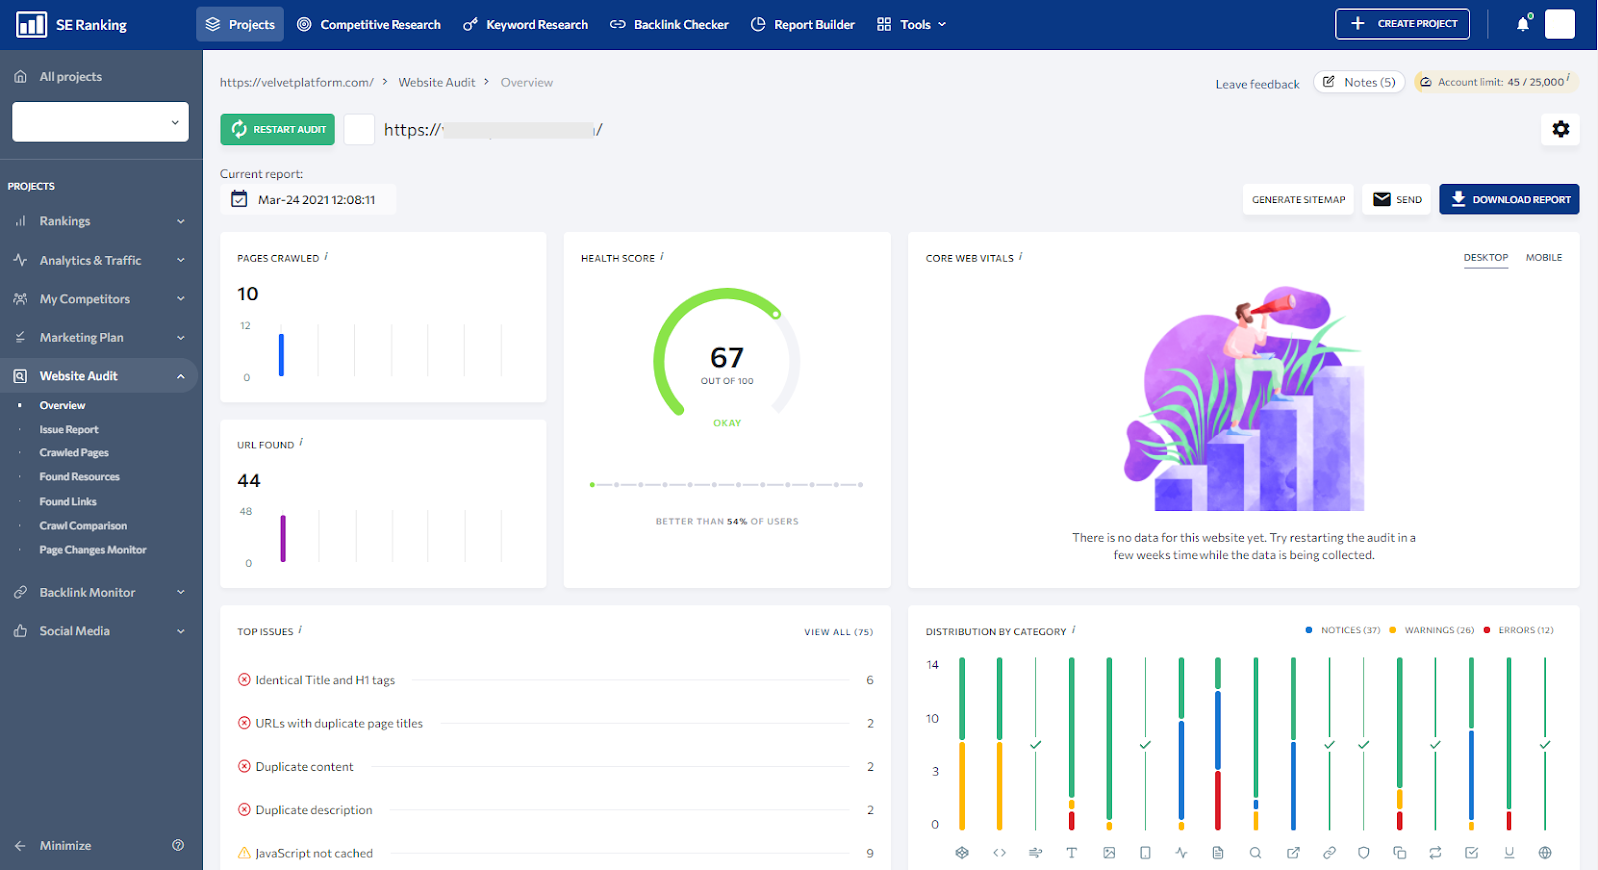Open the Identical Title and H1 tags issue
Screen dimensions: 1598x870
pyautogui.click(x=325, y=680)
